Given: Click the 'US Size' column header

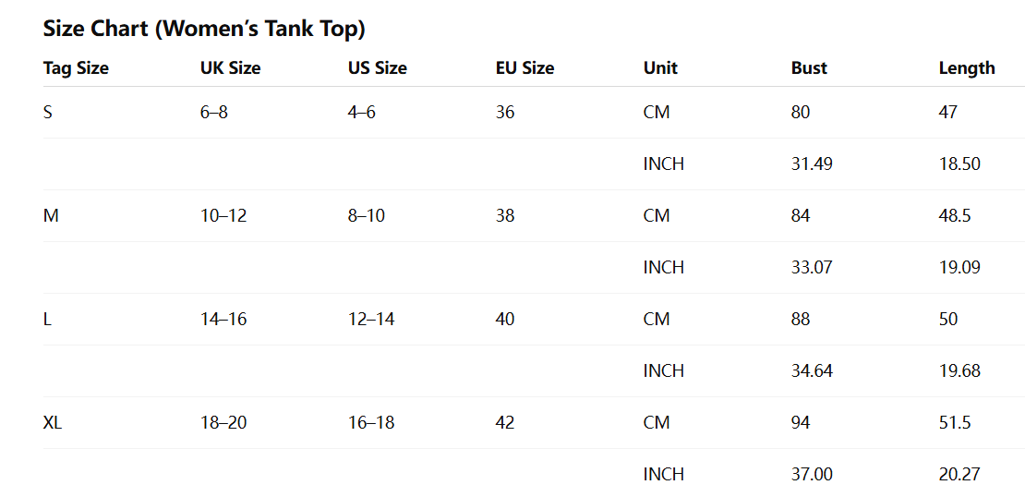Looking at the screenshot, I should point(377,67).
